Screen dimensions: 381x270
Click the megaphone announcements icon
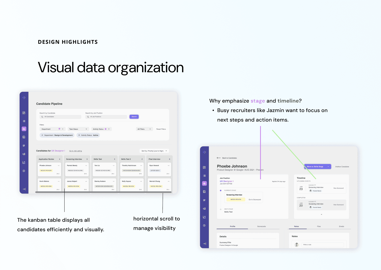point(24,154)
